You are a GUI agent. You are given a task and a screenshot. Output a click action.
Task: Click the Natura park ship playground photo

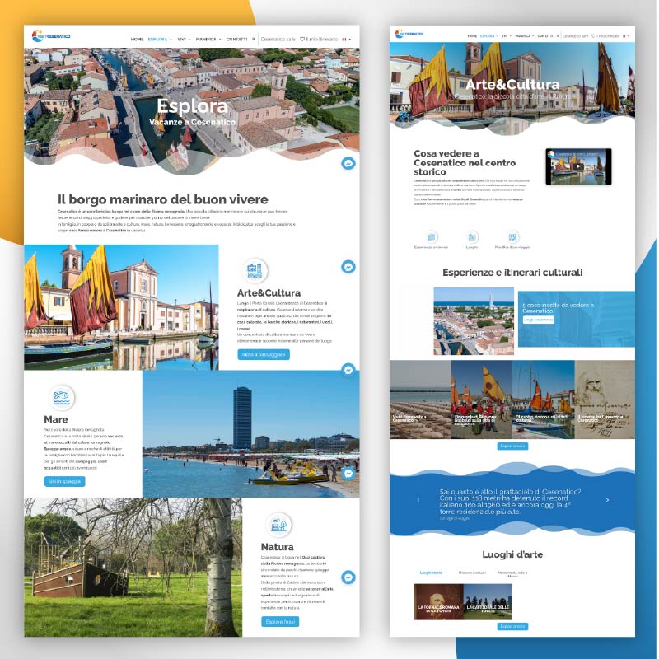click(133, 567)
